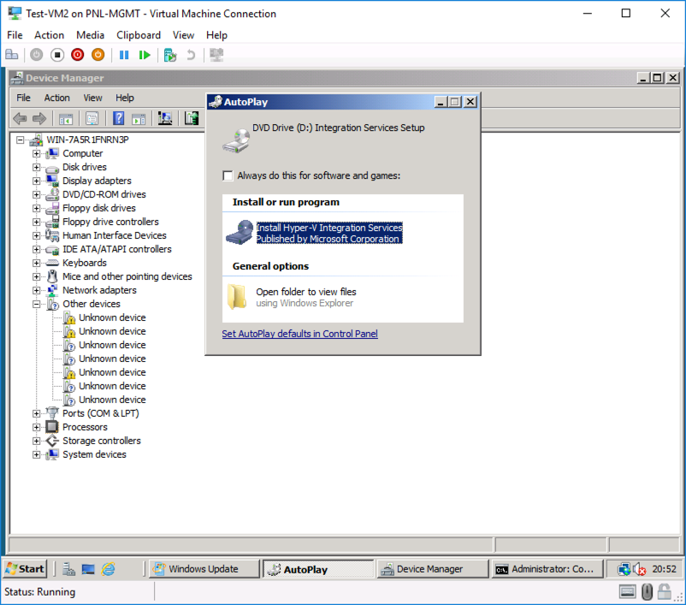686x605 pixels.
Task: Select the Ports (COM & LPT) tree item
Action: tap(101, 413)
